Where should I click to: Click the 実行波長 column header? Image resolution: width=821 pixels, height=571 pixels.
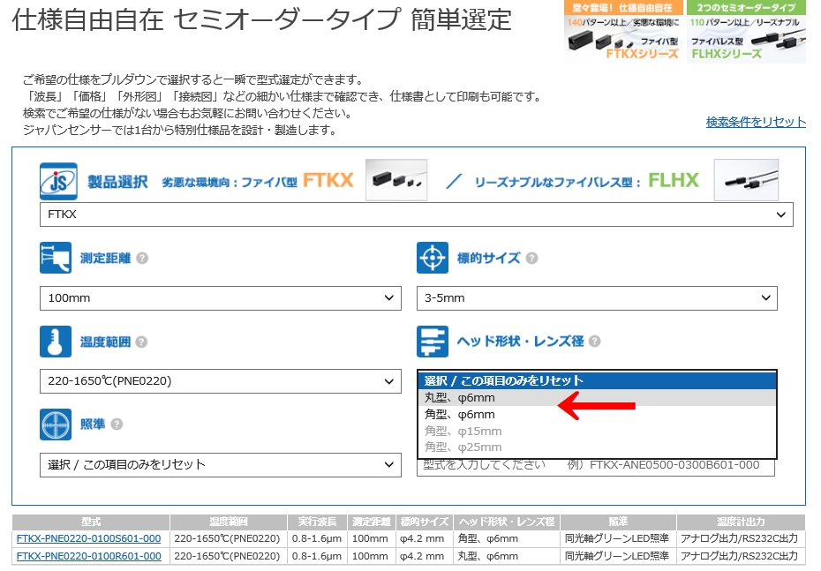click(x=317, y=522)
